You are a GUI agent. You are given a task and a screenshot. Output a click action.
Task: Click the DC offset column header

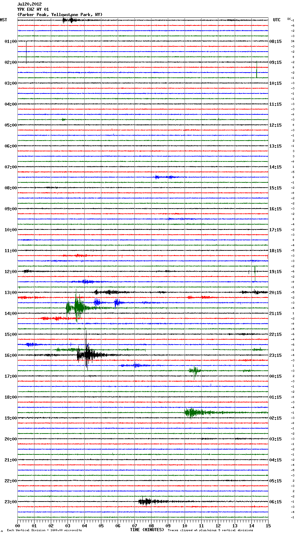click(289, 19)
